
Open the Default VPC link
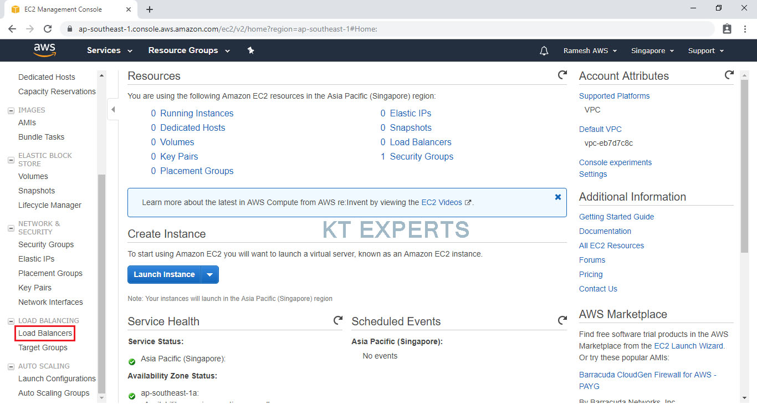tap(600, 129)
